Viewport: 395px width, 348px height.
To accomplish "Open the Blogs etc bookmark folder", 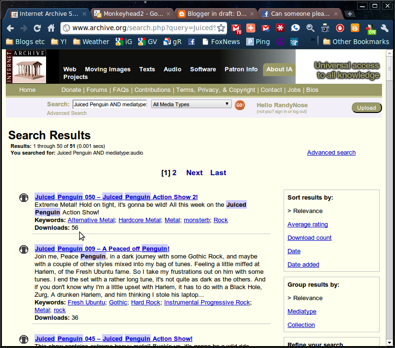I will (x=25, y=42).
